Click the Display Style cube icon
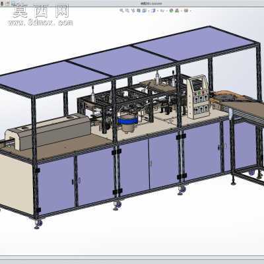The height and width of the screenshot is (264, 264). [x=153, y=11]
